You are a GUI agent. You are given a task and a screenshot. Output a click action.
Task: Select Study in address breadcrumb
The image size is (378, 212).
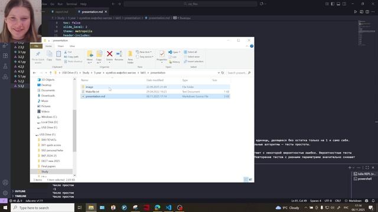click(x=86, y=72)
